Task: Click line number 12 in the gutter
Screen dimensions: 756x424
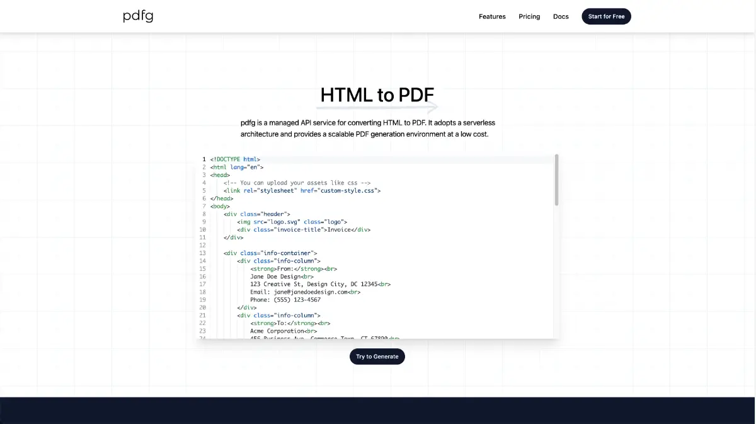Action: coord(202,245)
